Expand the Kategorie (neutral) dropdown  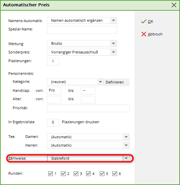100,82
